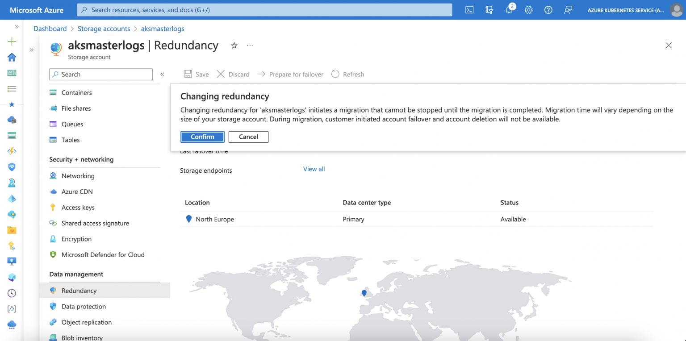Select the North Europe map pin
The width and height of the screenshot is (686, 341).
pos(364,293)
